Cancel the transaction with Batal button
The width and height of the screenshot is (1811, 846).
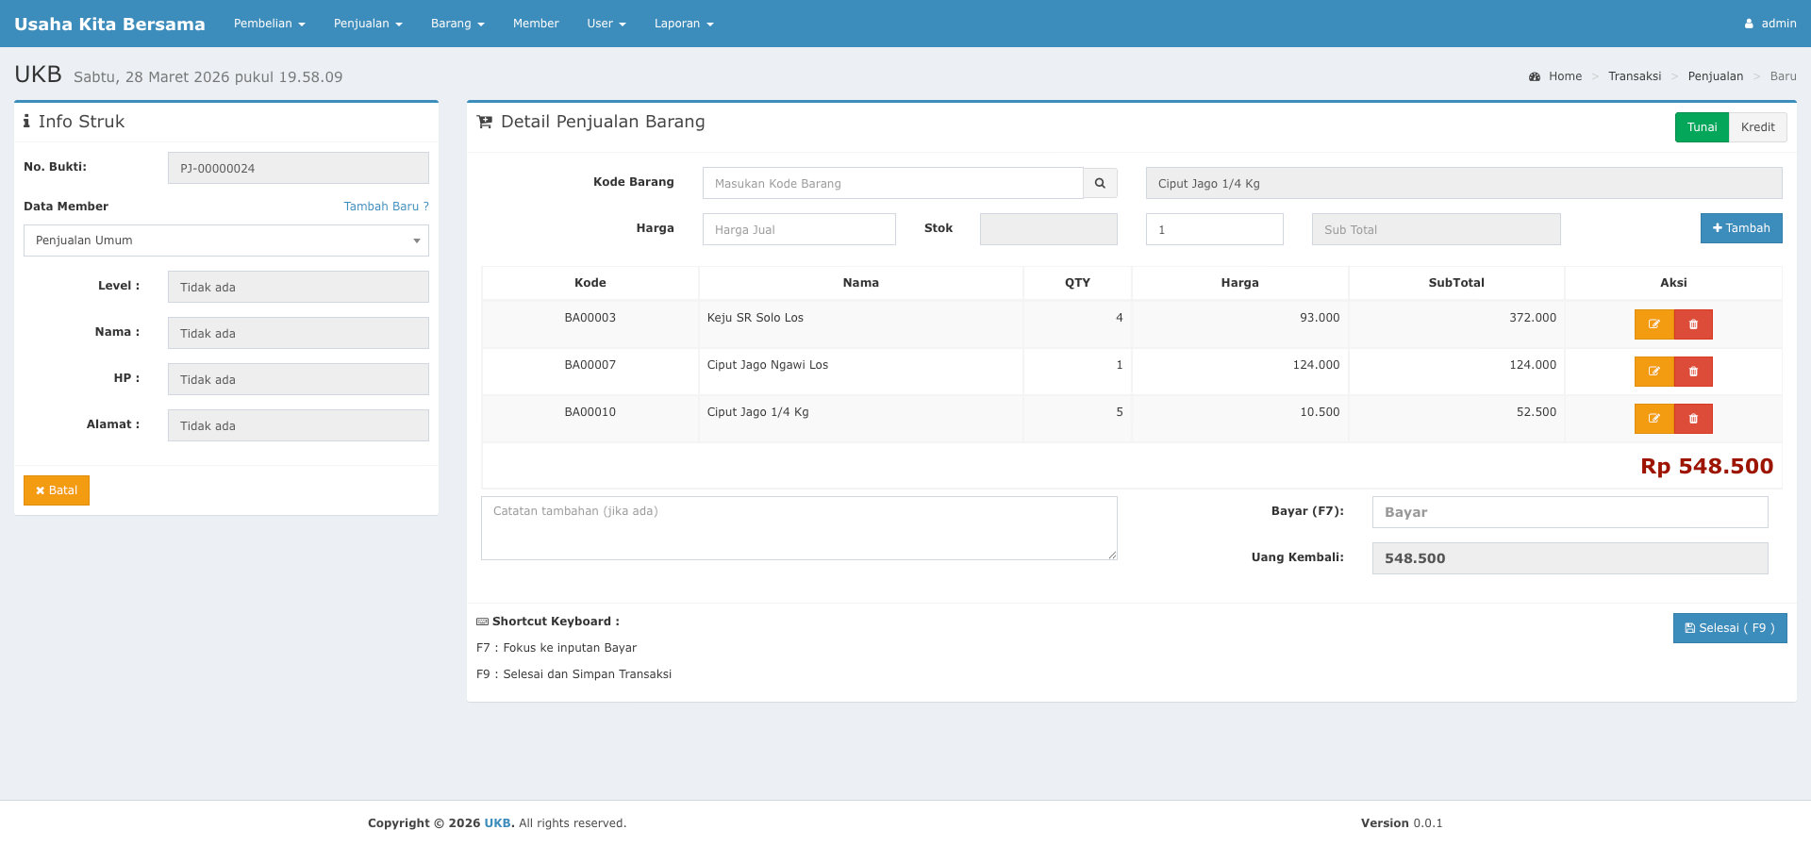pyautogui.click(x=57, y=490)
